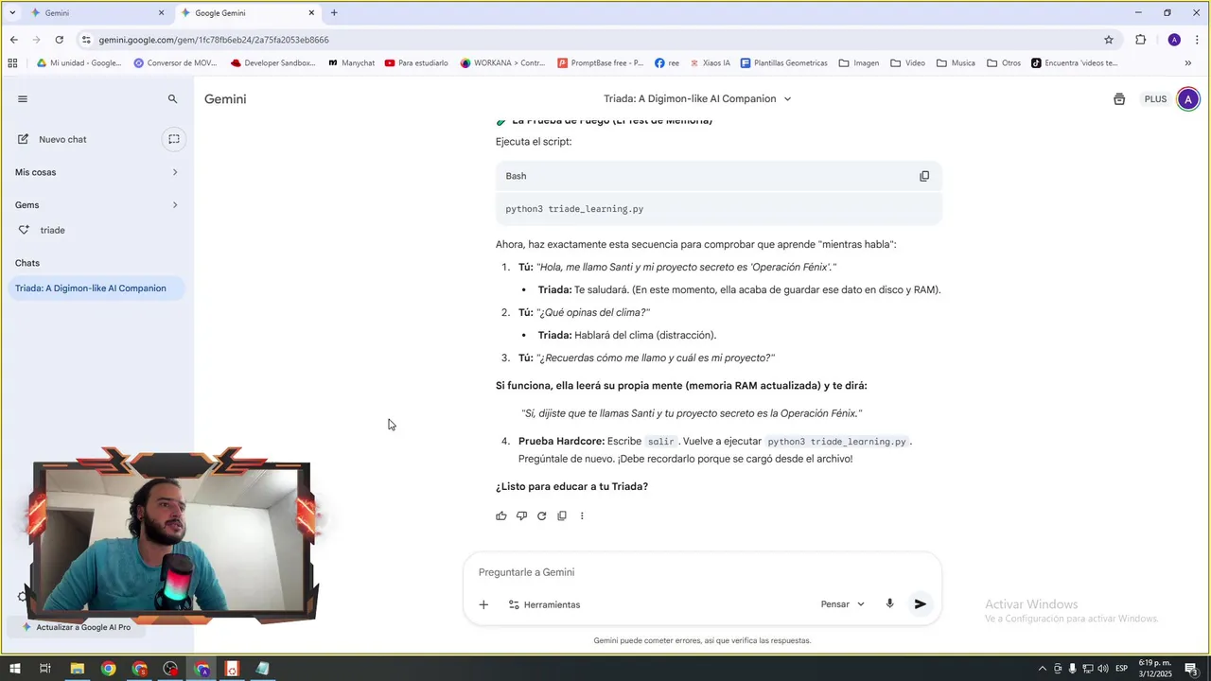Go back in the browser

pos(13,40)
